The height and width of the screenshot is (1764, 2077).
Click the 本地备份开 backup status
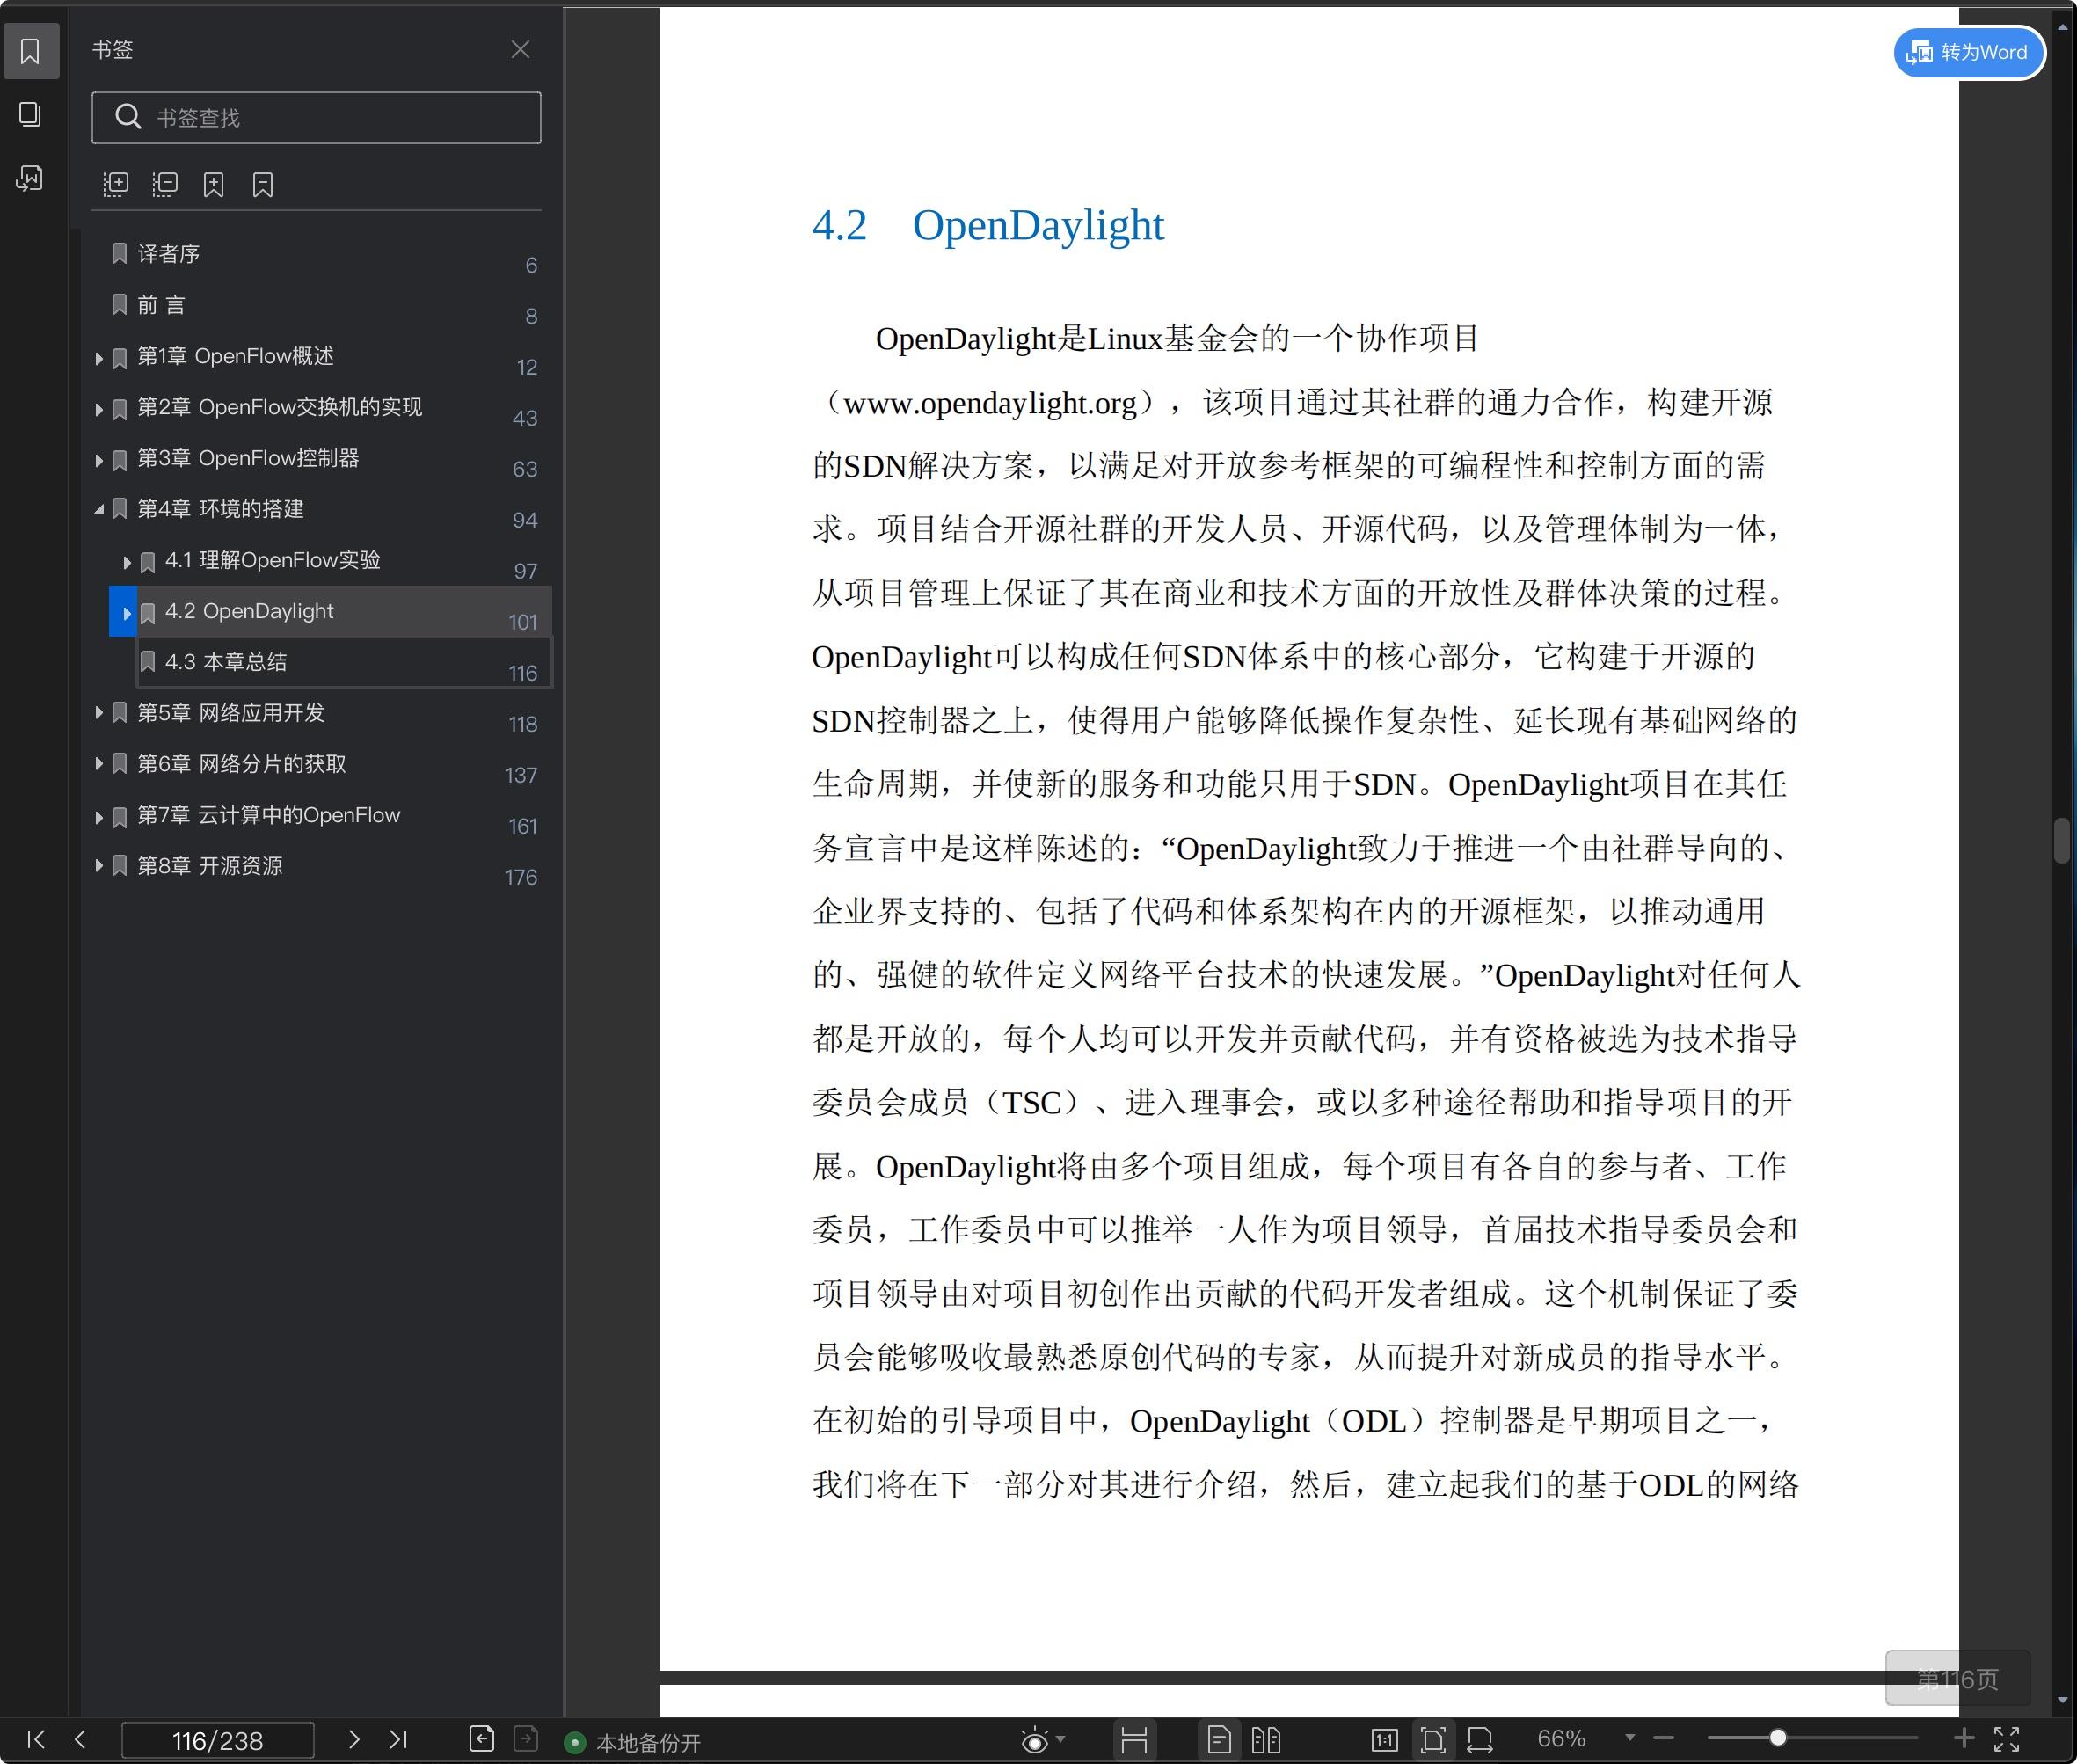(633, 1743)
